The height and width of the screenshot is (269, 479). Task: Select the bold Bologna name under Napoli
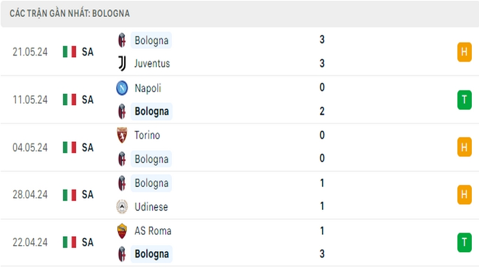coord(152,111)
